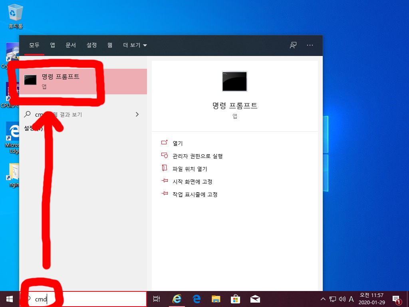Switch to the 웹 search tab
409x307 pixels.
click(110, 45)
